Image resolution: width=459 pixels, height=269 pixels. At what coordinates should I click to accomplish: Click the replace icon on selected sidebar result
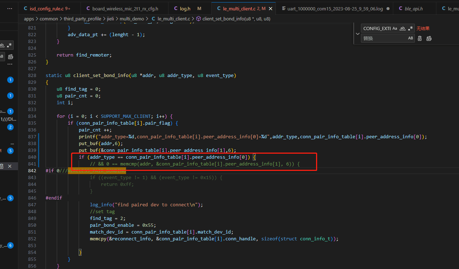click(2, 166)
